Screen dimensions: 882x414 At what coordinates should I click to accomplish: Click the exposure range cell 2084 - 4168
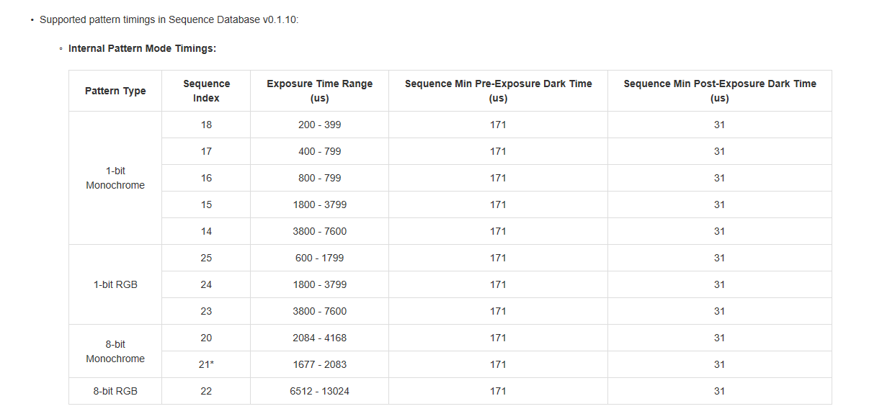[319, 338]
